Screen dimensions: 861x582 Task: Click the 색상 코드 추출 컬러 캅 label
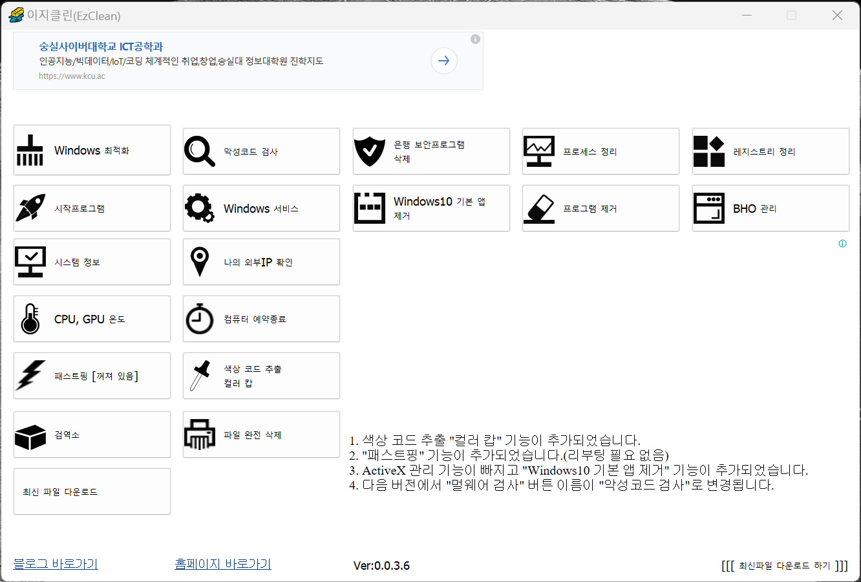pos(253,376)
